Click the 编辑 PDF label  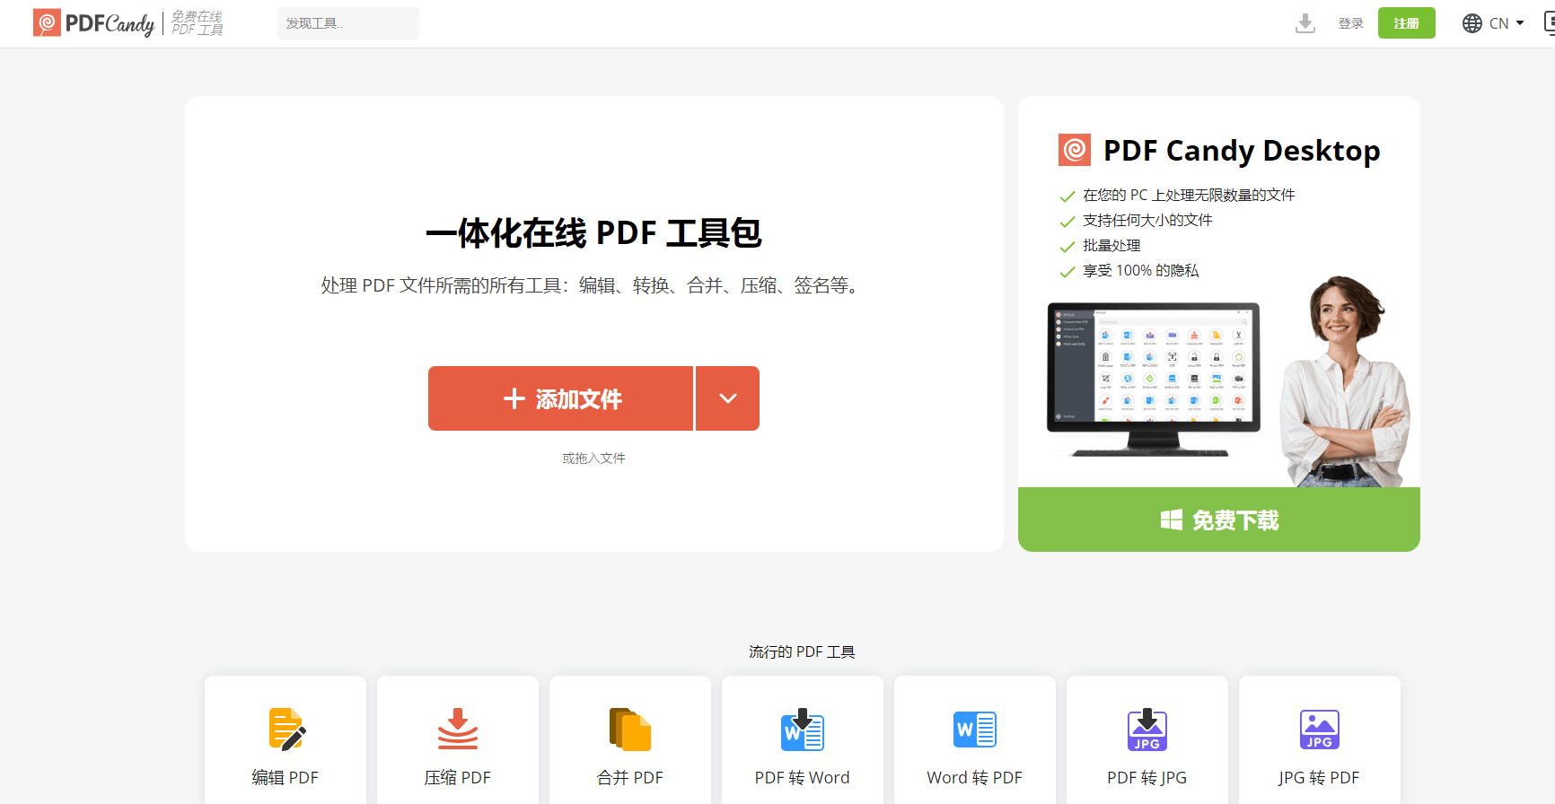point(286,778)
